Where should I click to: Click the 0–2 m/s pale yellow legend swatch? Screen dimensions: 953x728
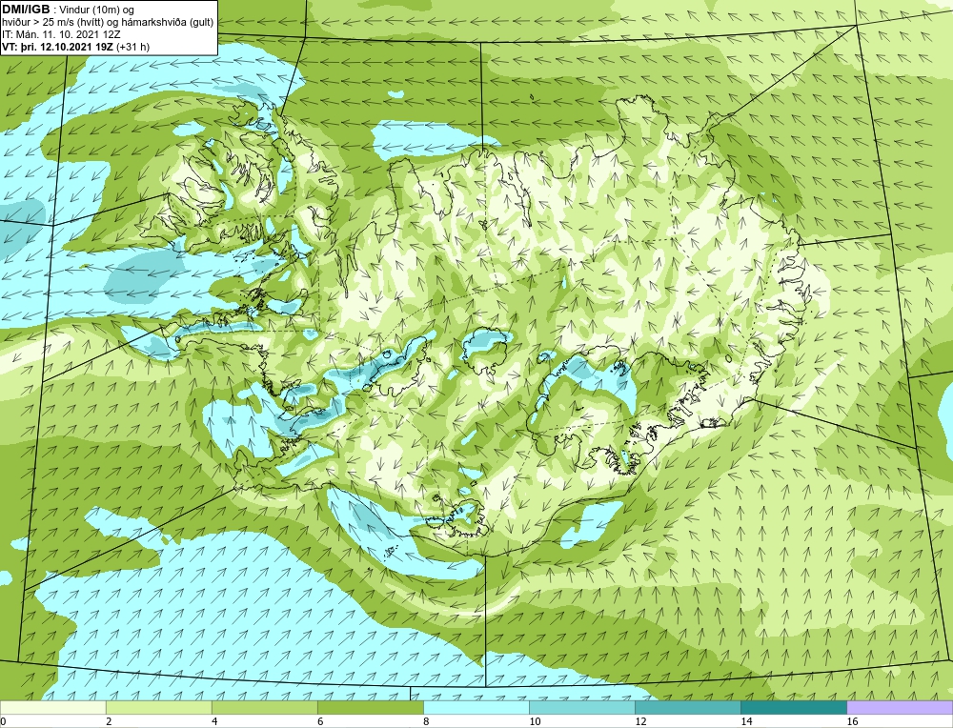(x=52, y=707)
